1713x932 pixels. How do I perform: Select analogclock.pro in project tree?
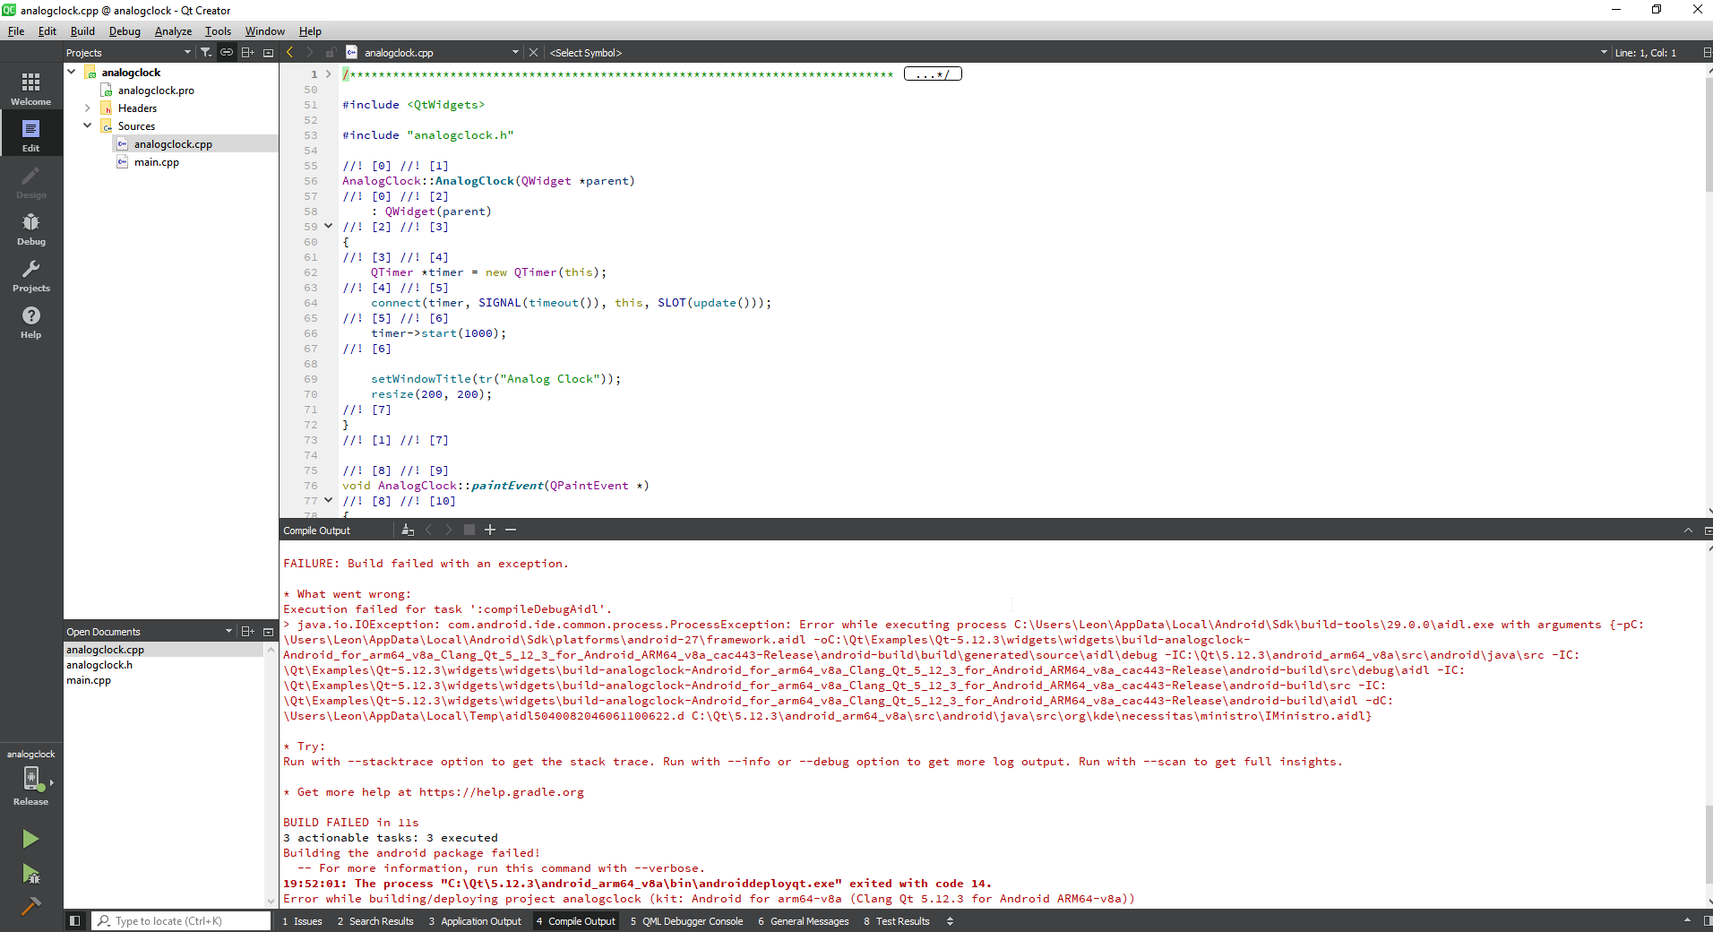156,91
